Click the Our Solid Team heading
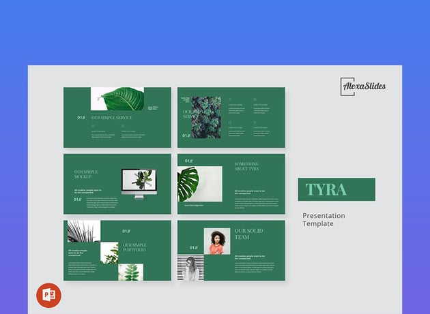The height and width of the screenshot is (314, 430). (248, 234)
